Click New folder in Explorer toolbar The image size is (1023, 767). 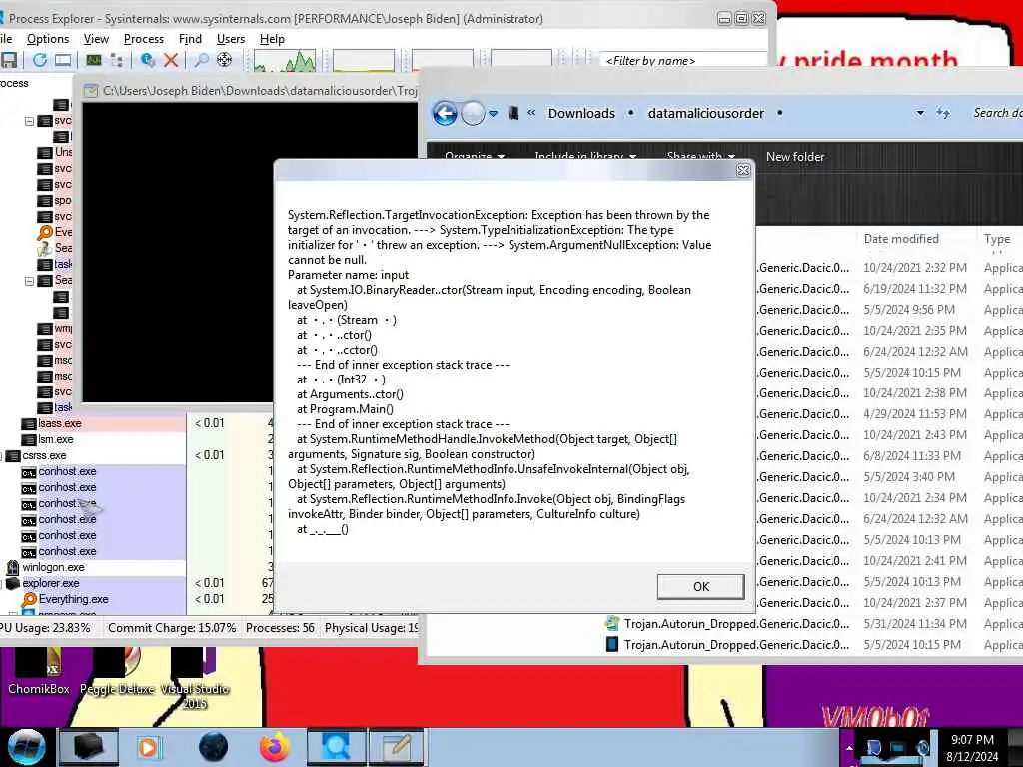(794, 157)
